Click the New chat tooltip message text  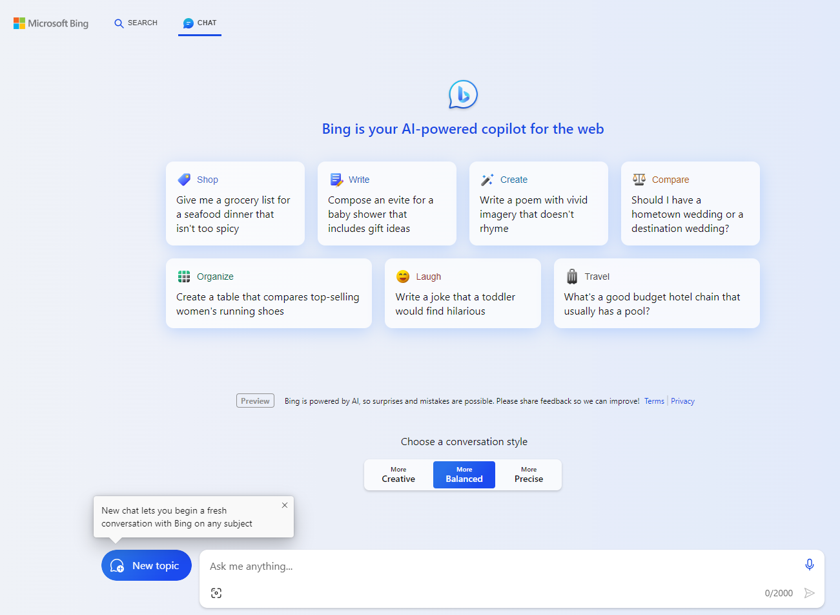point(177,517)
